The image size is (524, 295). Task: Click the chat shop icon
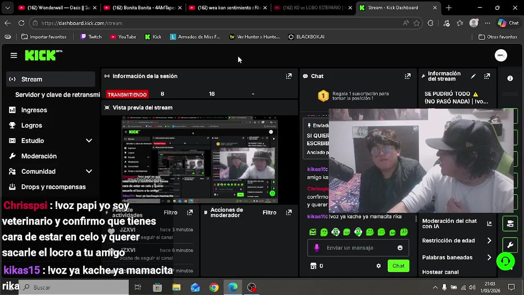314,266
